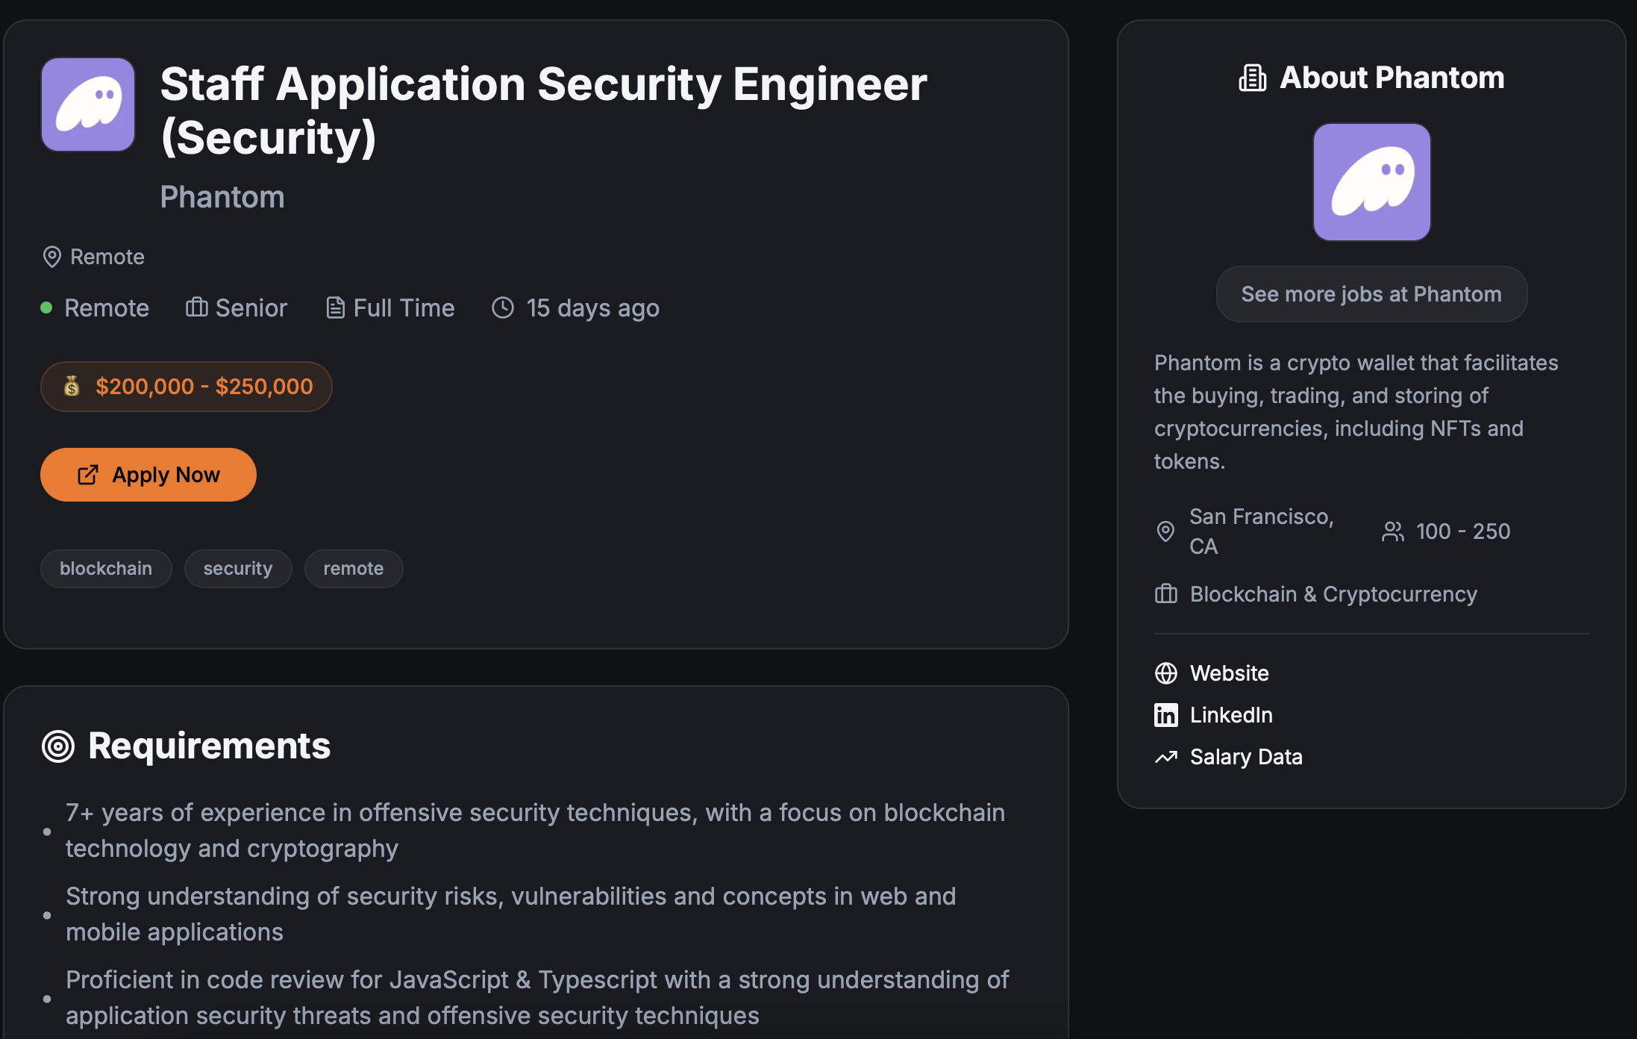Image resolution: width=1637 pixels, height=1039 pixels.
Task: Click the 15 days ago label
Action: 593,308
